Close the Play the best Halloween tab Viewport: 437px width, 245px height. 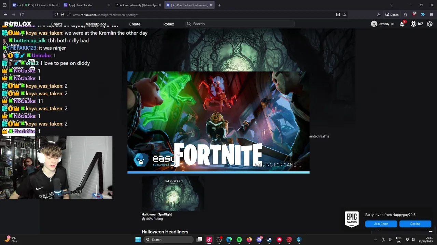coord(211,5)
